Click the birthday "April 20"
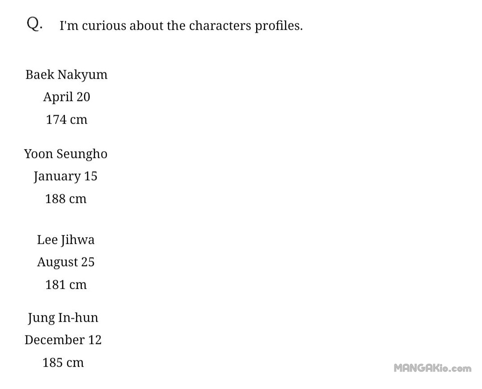Image resolution: width=482 pixels, height=389 pixels. pos(66,97)
